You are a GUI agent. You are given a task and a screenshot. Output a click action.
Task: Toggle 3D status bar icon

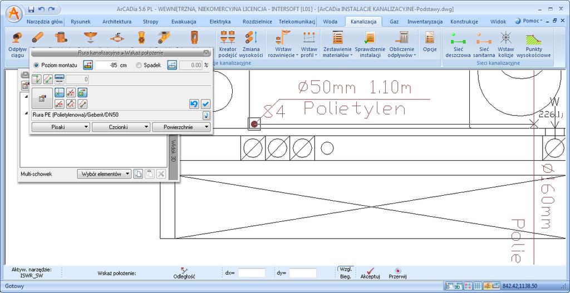click(459, 286)
